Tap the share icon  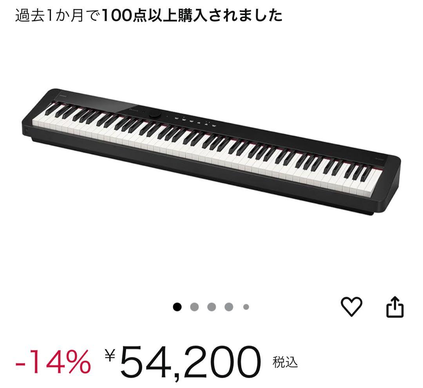[x=395, y=307]
